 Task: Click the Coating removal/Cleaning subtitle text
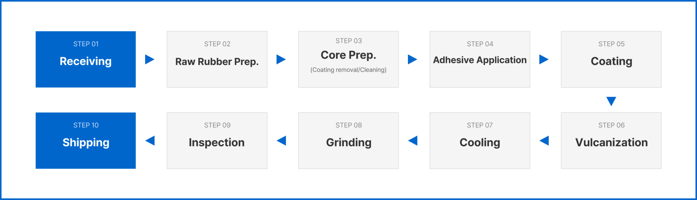(348, 70)
